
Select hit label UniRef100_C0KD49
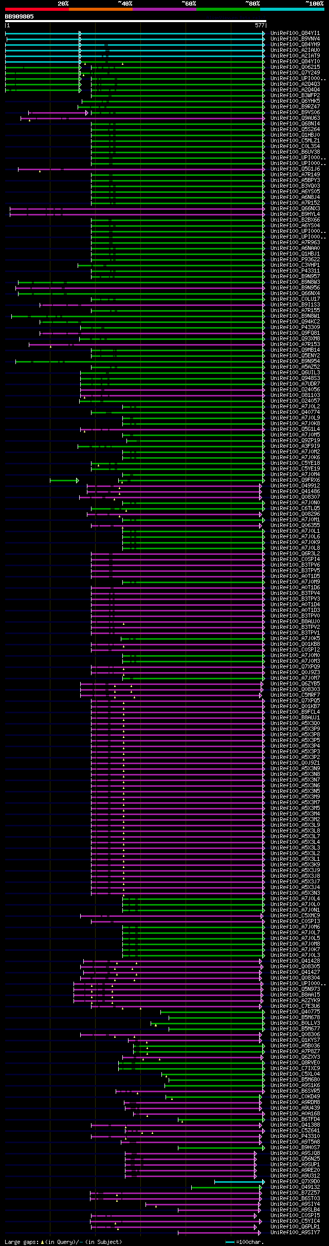pos(295,1096)
